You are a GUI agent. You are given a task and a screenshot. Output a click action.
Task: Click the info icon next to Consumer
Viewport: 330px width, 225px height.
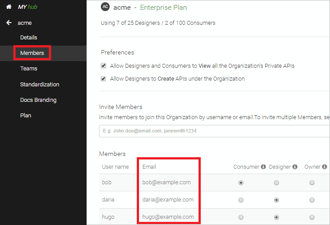(x=263, y=167)
